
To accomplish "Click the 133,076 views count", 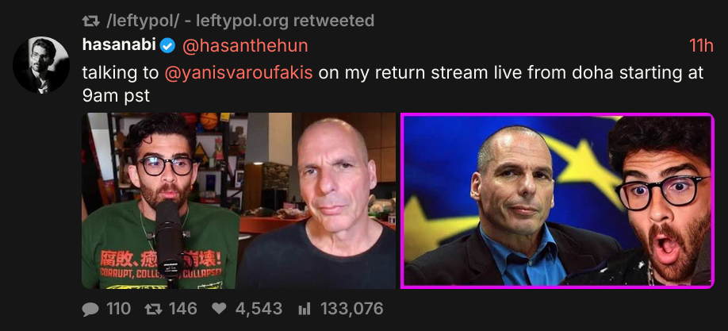I will pyautogui.click(x=352, y=309).
